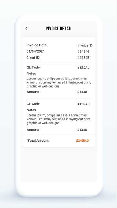Click the first Notes heading

tap(31, 74)
